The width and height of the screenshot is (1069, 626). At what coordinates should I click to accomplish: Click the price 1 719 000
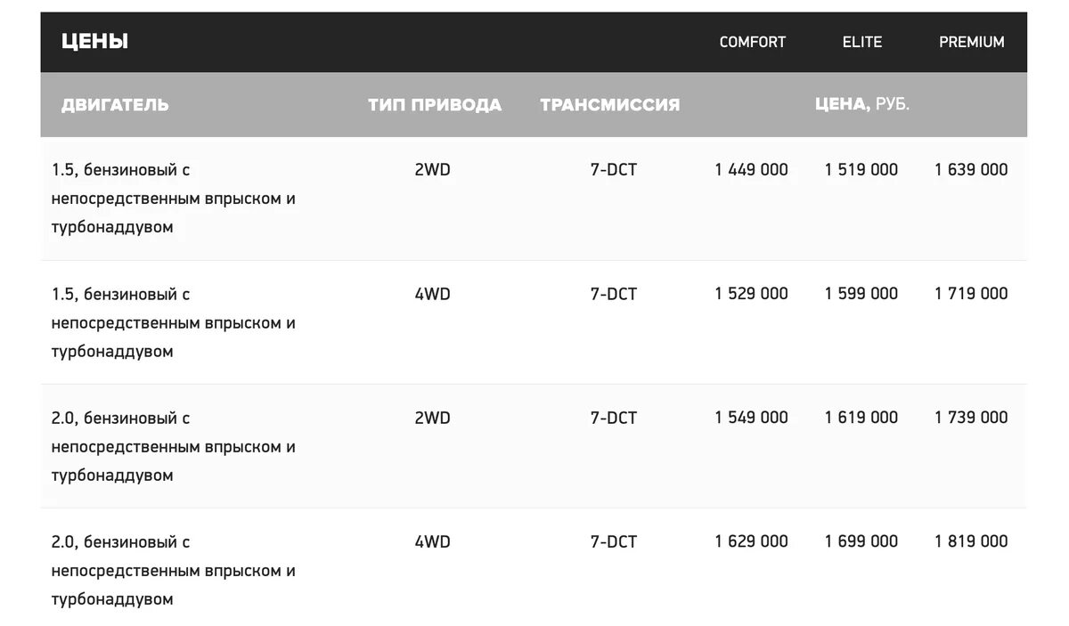coord(971,293)
